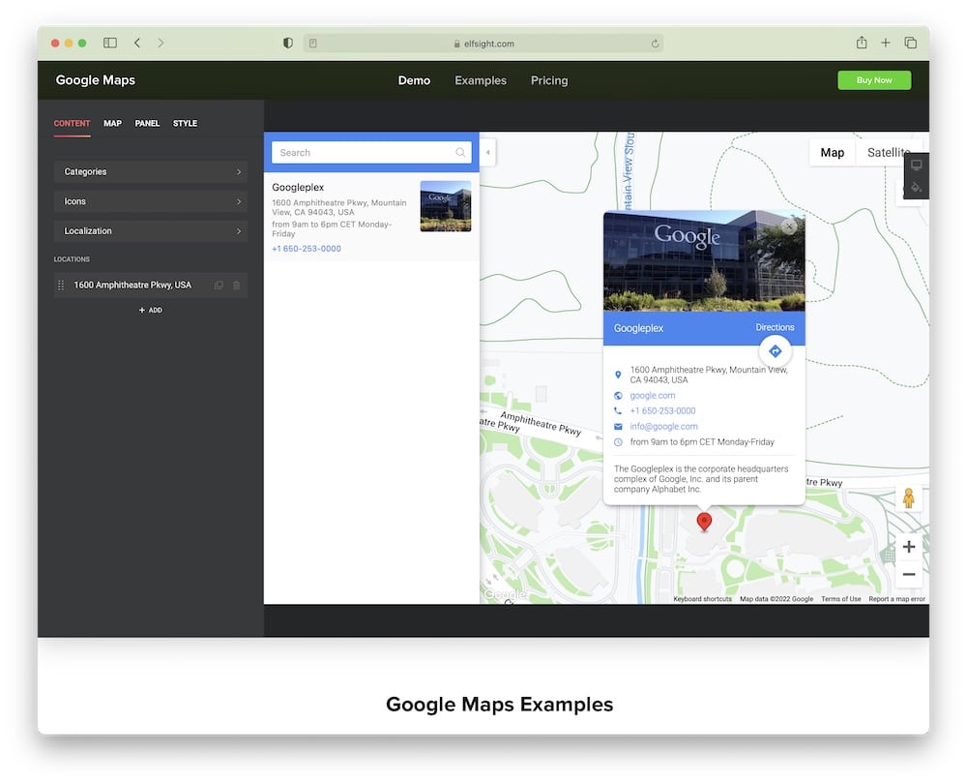The width and height of the screenshot is (967, 784).
Task: Open the Keyboard shortcuts map link
Action: 702,599
